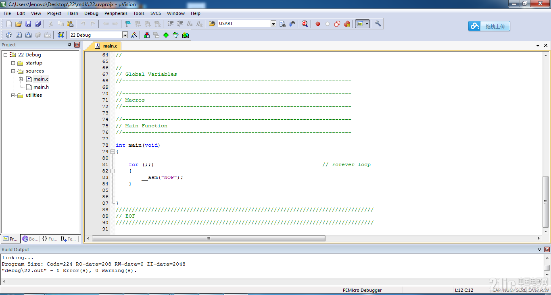Screen dimensions: 551x295
Task: Open the SVCS menu
Action: 156,13
